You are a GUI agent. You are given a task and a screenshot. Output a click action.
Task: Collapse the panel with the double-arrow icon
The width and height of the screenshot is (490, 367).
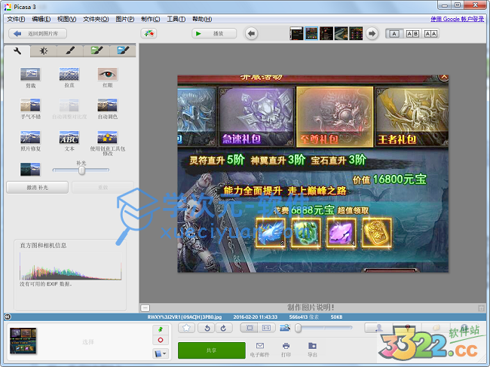pyautogui.click(x=8, y=317)
